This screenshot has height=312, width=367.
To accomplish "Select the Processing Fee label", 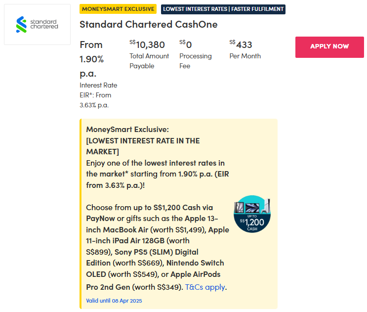I will (195, 61).
